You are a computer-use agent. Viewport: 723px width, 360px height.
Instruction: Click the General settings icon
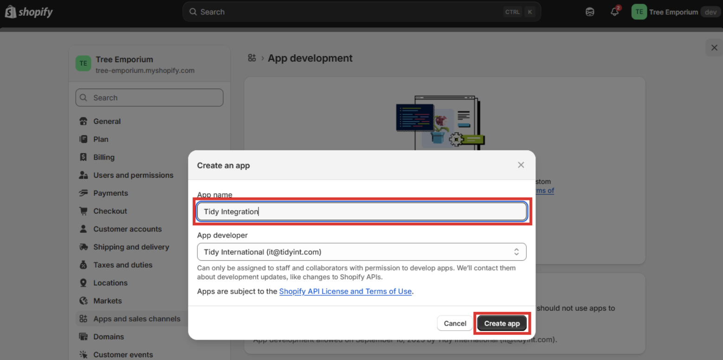point(84,122)
